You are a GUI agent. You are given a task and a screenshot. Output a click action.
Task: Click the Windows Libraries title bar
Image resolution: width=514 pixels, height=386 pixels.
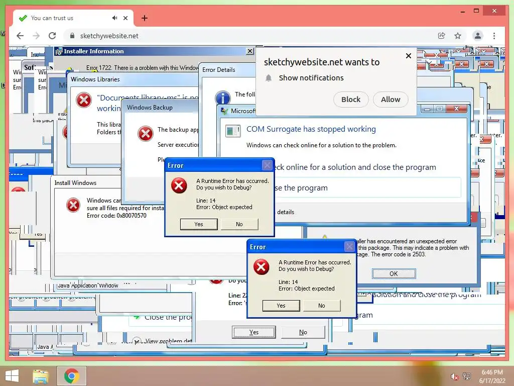(x=133, y=79)
